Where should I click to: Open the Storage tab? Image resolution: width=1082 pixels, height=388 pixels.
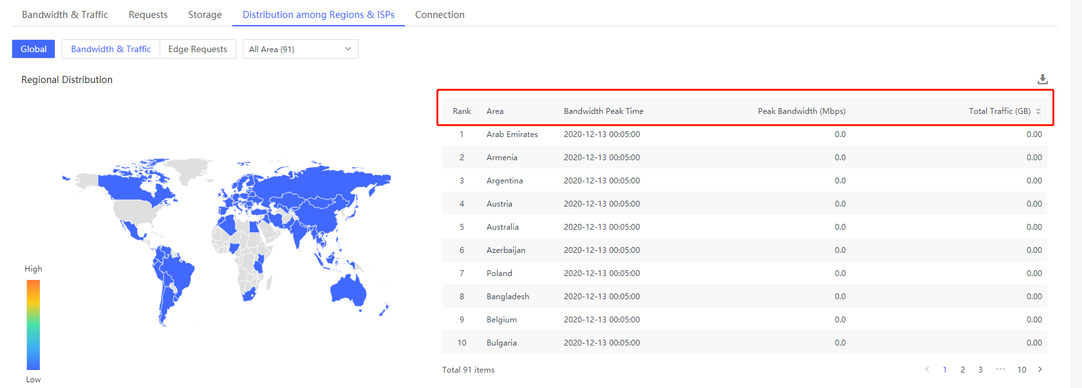pyautogui.click(x=205, y=14)
